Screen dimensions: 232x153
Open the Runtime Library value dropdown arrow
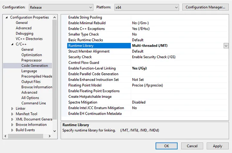click(226, 46)
